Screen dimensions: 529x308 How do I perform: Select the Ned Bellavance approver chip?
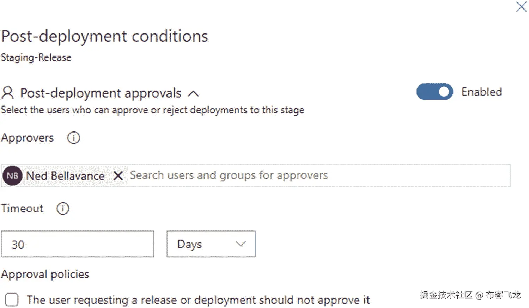click(x=65, y=175)
